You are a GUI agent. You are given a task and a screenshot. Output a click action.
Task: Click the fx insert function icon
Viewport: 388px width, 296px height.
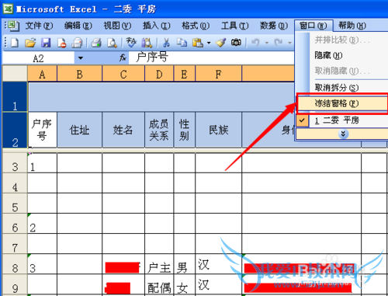coord(123,57)
